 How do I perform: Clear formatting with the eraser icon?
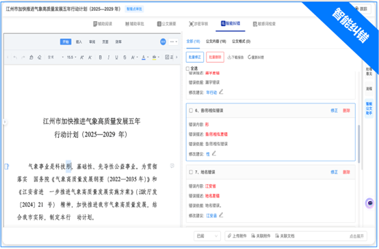pyautogui.click(x=40, y=57)
